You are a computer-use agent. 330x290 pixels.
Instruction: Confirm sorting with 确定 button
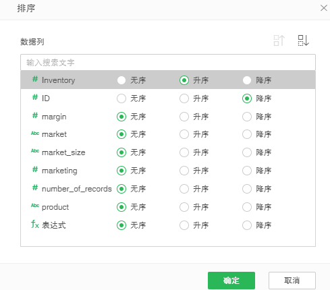click(x=231, y=281)
